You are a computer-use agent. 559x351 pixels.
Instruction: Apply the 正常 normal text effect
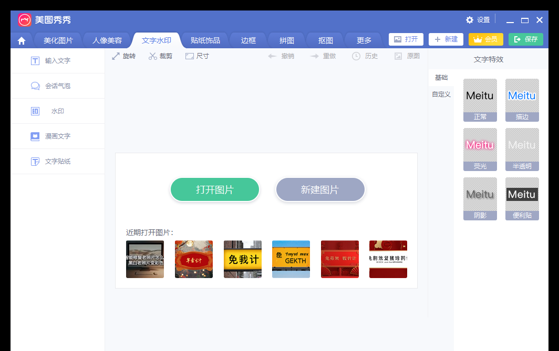point(480,100)
